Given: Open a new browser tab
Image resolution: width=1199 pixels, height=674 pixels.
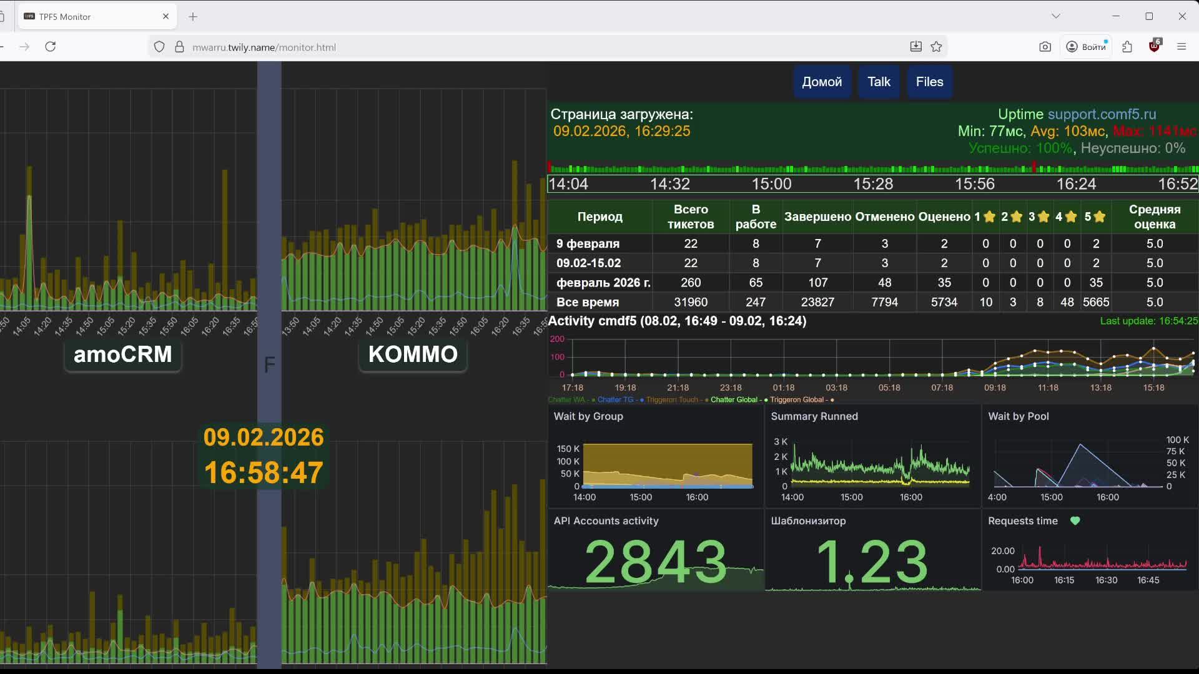Looking at the screenshot, I should tap(193, 17).
